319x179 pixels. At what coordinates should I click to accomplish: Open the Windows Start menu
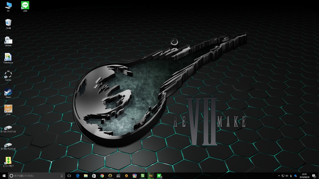(x=4, y=176)
